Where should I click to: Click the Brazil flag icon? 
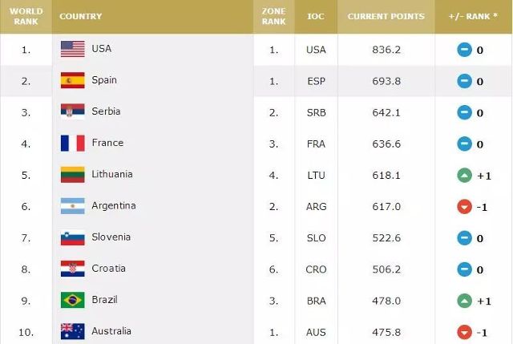pyautogui.click(x=73, y=300)
